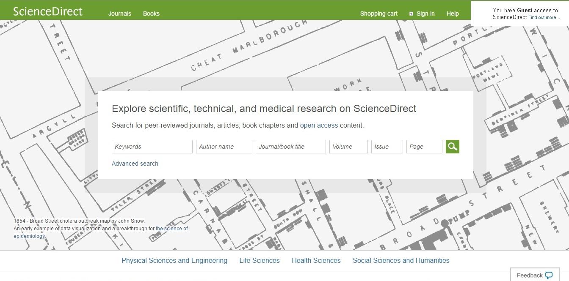The width and height of the screenshot is (569, 281).
Task: Click the plus icon beside Sign in
Action: point(411,14)
